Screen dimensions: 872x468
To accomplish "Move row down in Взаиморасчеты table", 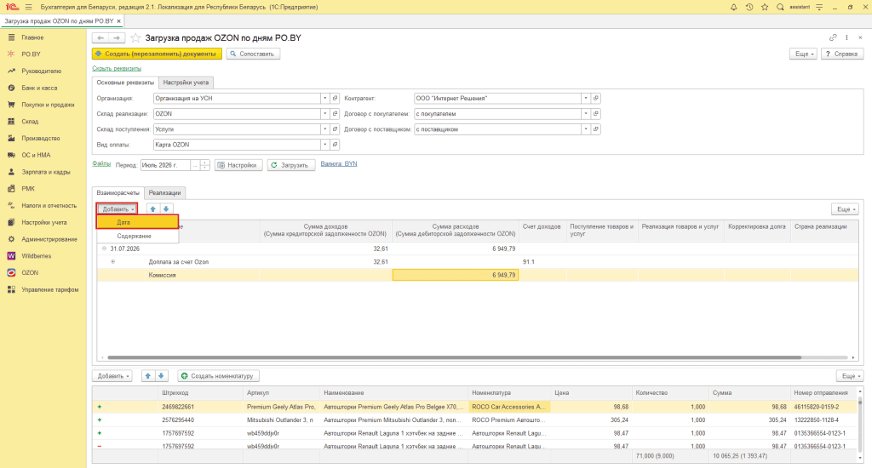I will click(x=166, y=209).
